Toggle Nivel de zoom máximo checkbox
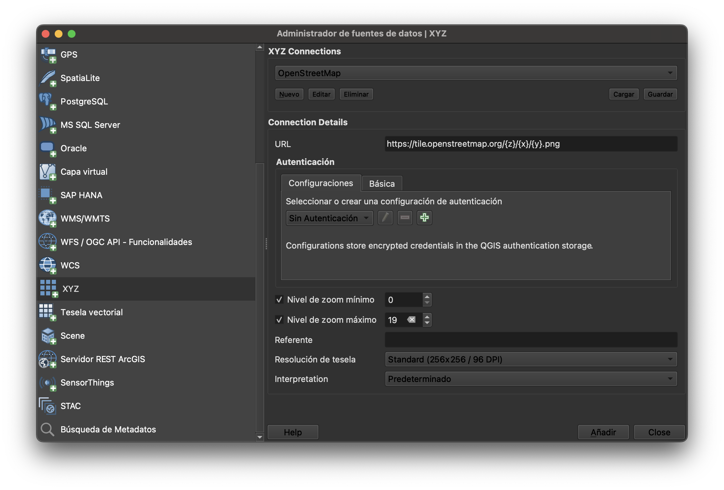724x490 pixels. pos(279,320)
